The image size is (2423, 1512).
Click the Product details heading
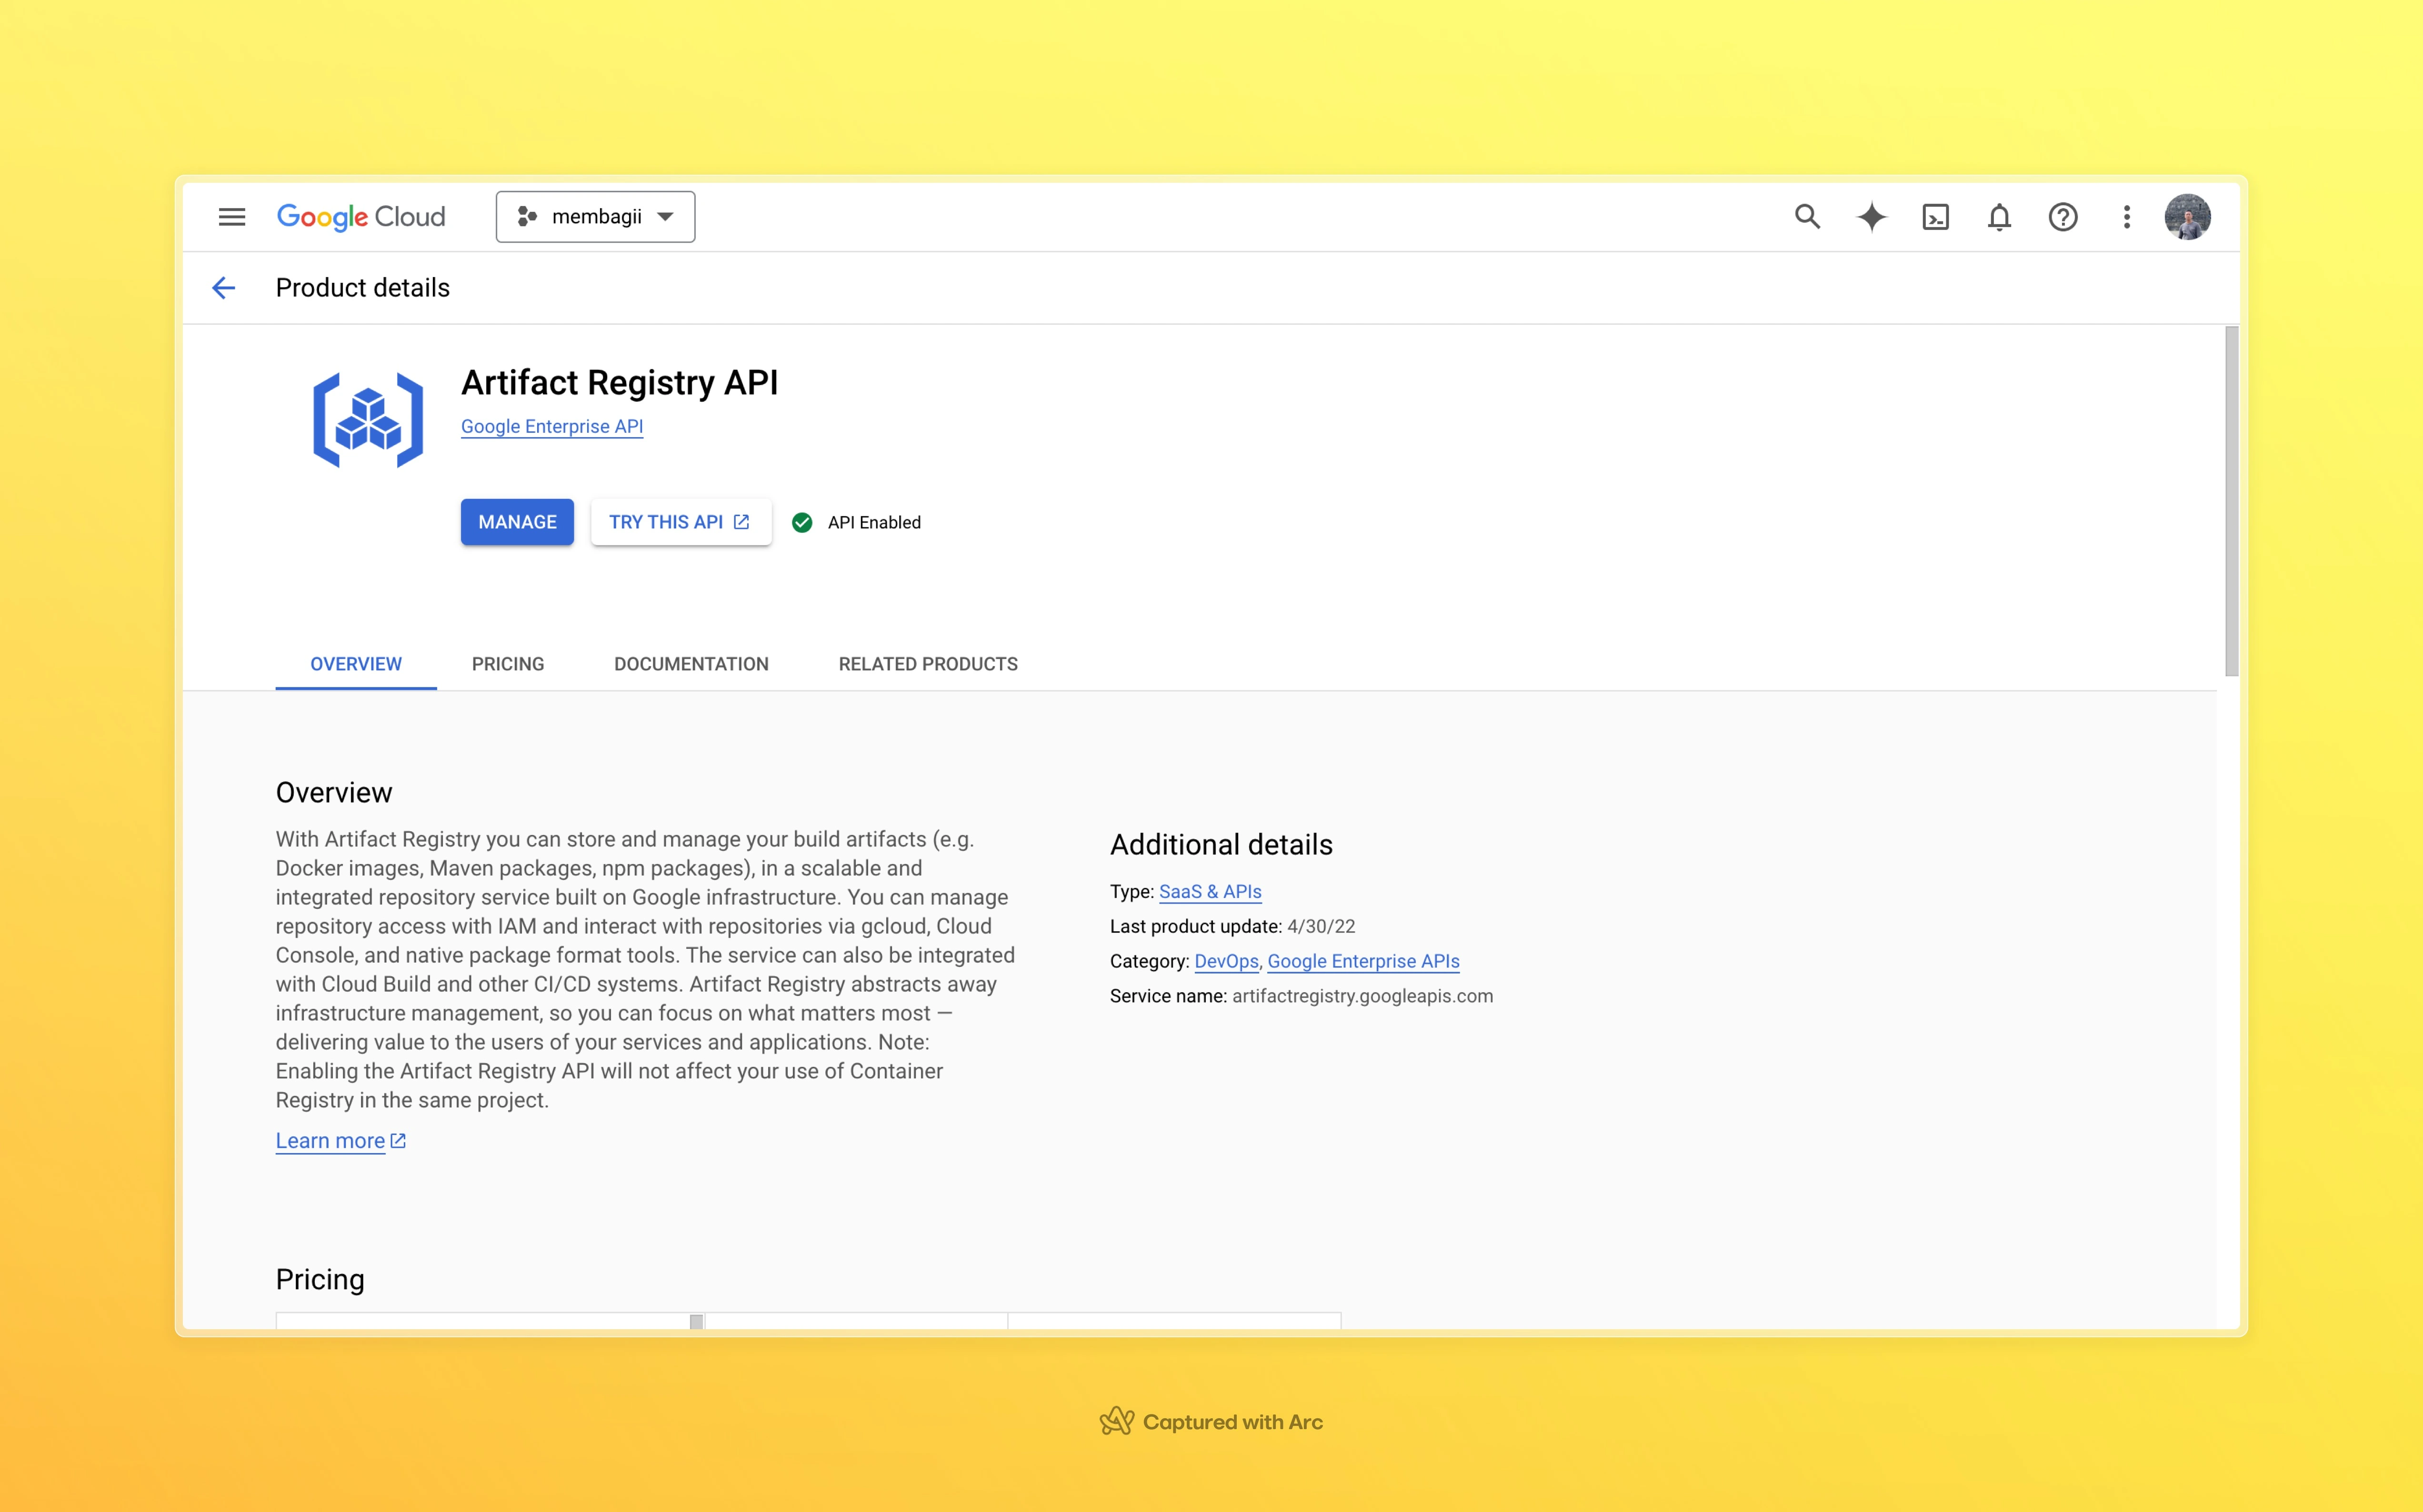click(362, 288)
